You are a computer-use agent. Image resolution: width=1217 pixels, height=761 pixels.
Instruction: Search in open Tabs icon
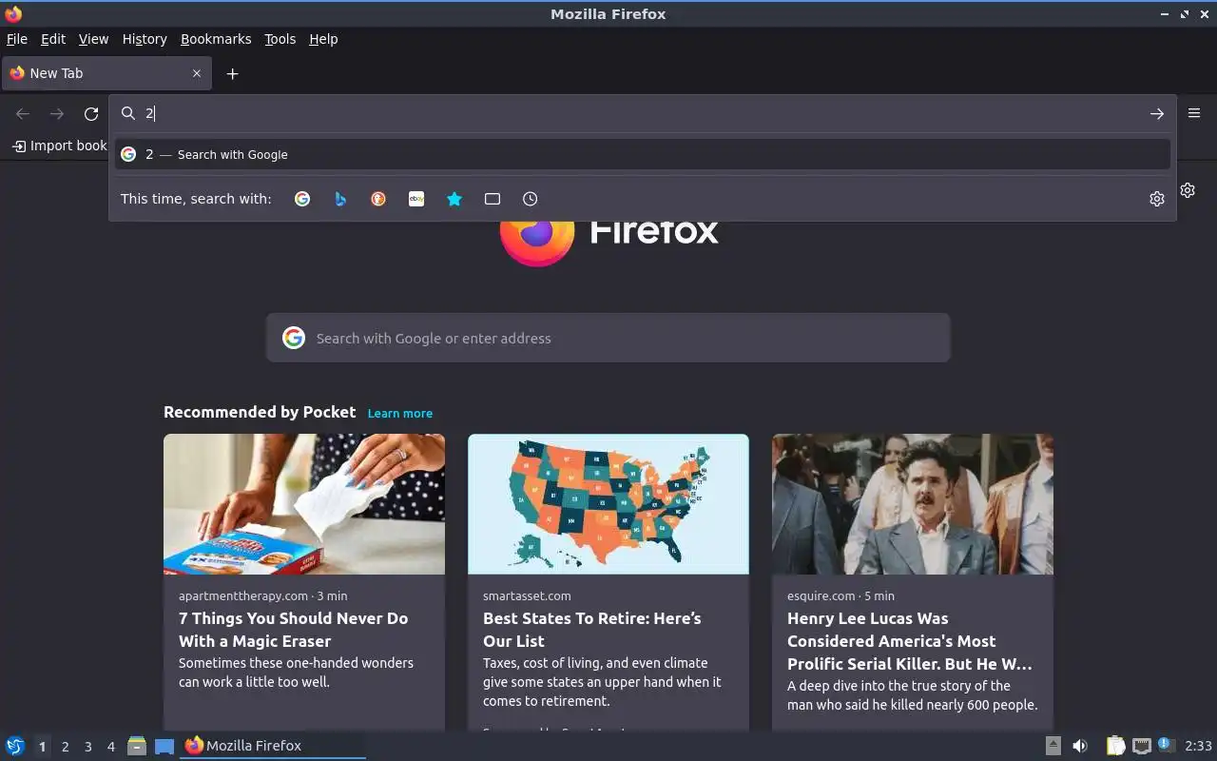pyautogui.click(x=493, y=199)
